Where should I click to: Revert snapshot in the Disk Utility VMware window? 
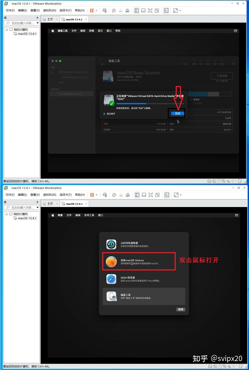point(120,11)
